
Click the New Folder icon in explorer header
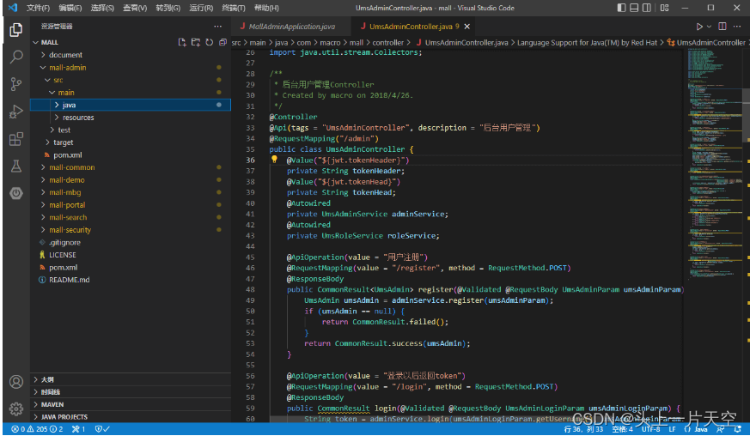[196, 42]
